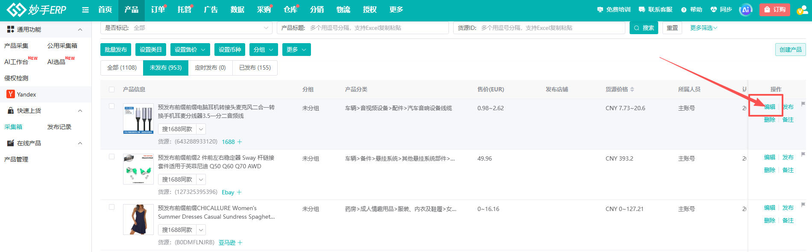Viewport: 812px width, 252px height.
Task: Go to 首页 in top navigation
Action: pos(105,9)
